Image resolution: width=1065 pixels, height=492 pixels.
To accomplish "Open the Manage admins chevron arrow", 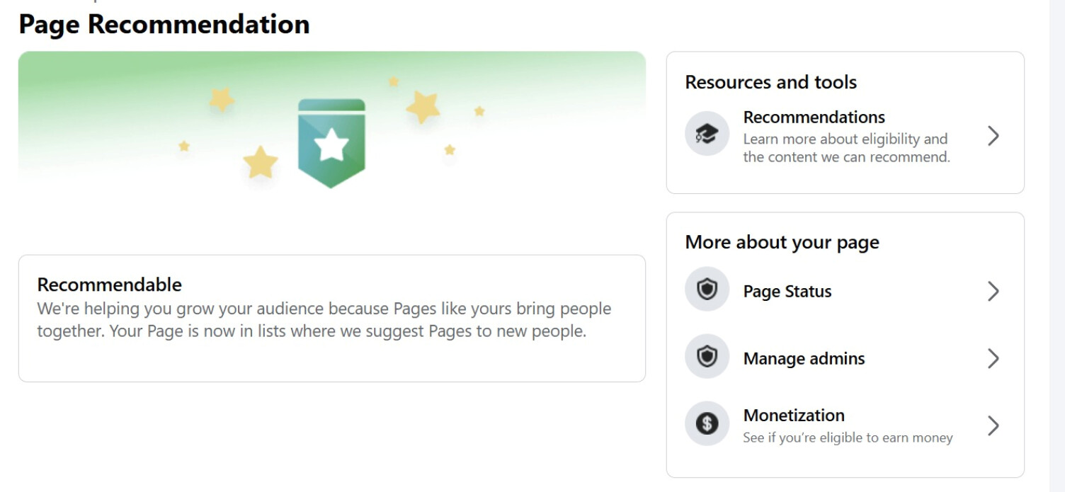I will click(993, 358).
